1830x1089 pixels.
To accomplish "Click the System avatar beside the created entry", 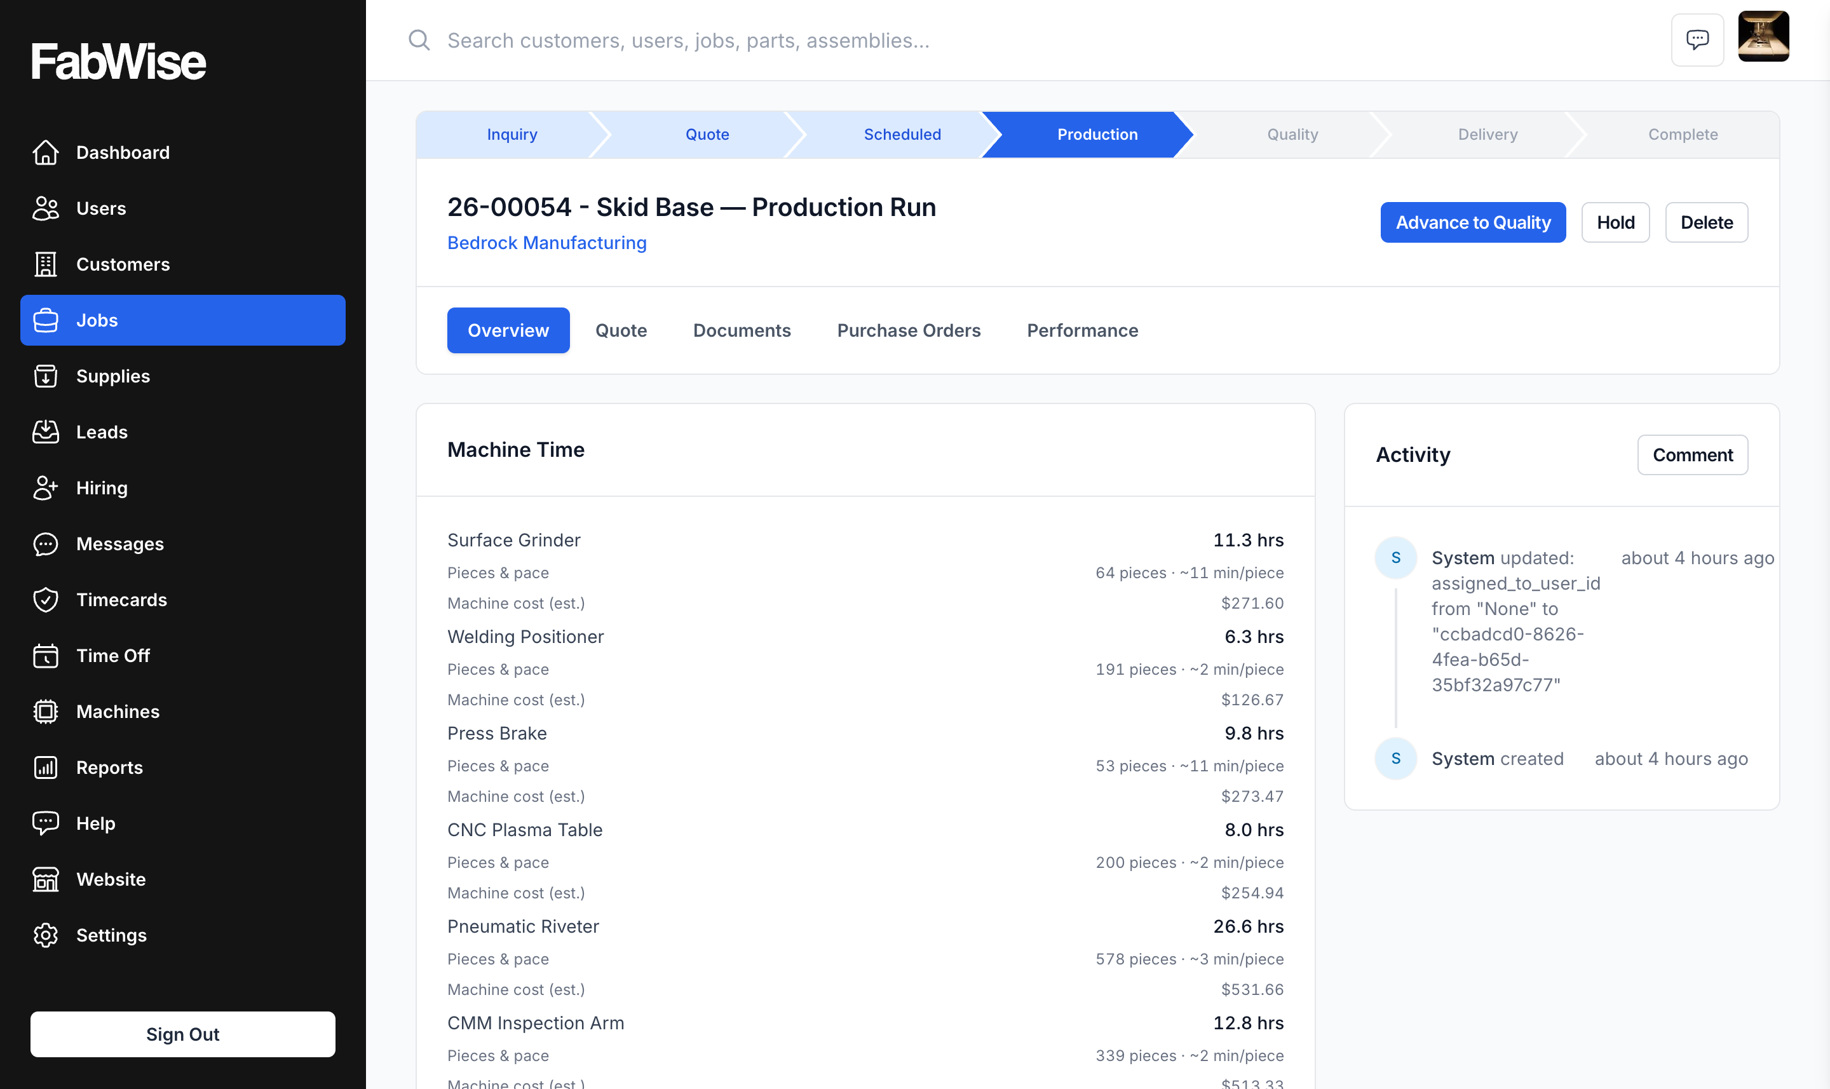I will click(x=1395, y=759).
